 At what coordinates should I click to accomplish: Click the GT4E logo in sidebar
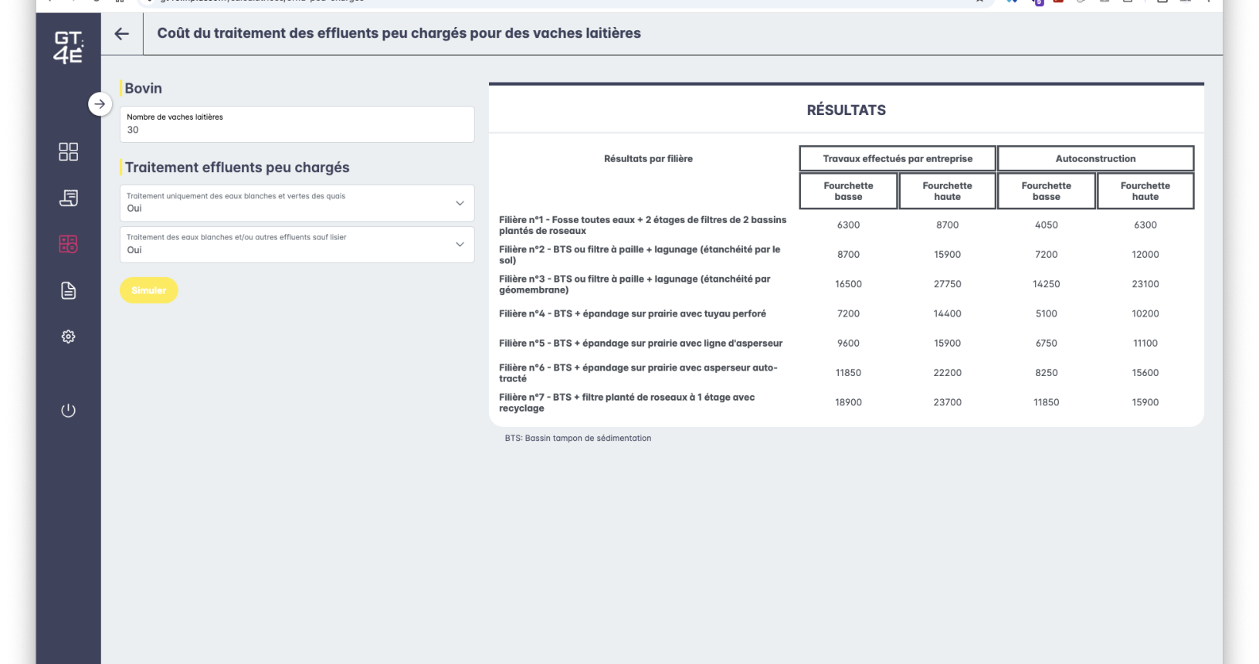coord(68,47)
